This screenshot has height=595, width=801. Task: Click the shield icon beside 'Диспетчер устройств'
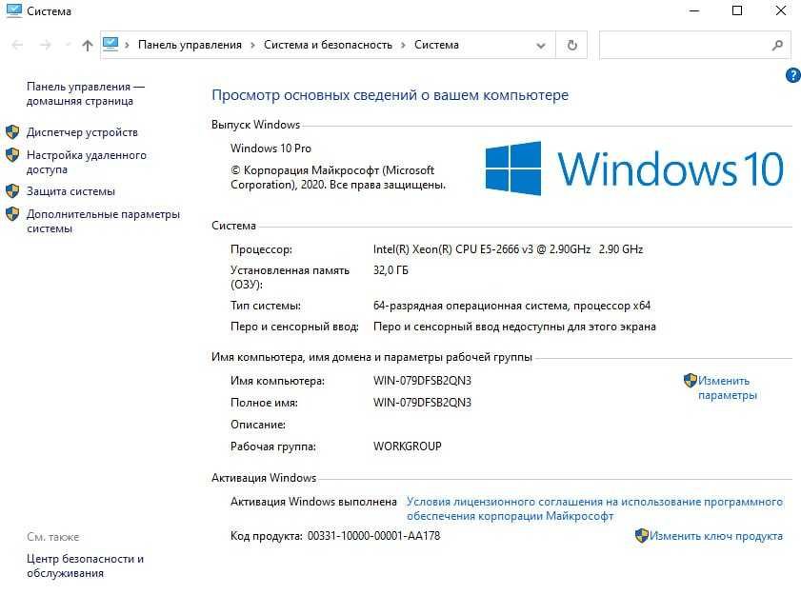coord(12,132)
